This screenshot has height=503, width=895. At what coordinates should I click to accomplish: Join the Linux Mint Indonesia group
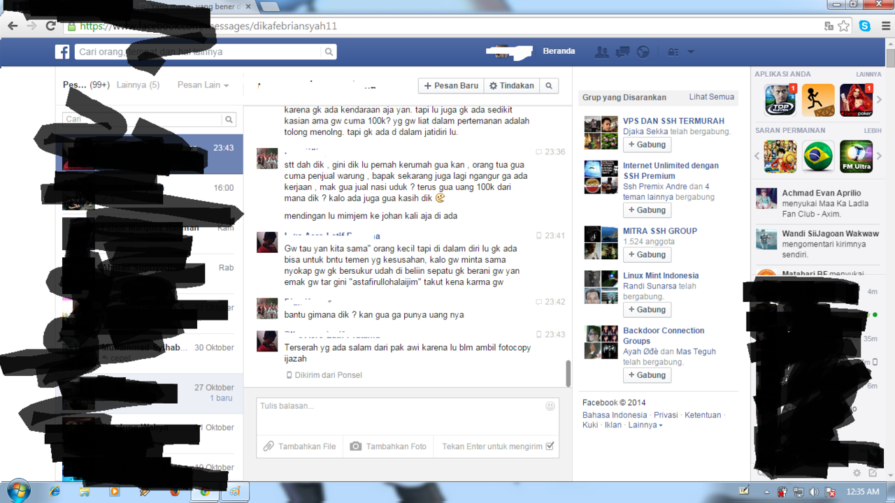click(647, 309)
